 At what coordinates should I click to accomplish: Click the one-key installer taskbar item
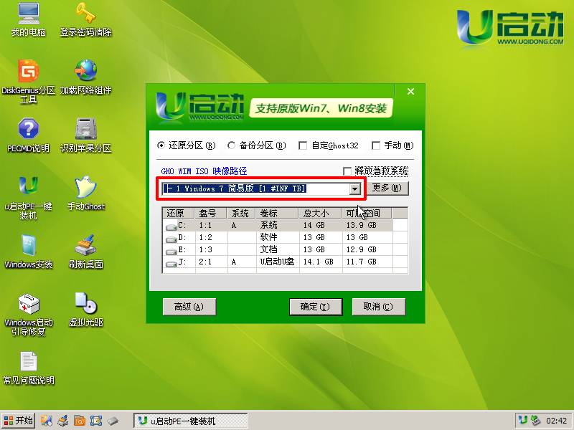(x=191, y=421)
